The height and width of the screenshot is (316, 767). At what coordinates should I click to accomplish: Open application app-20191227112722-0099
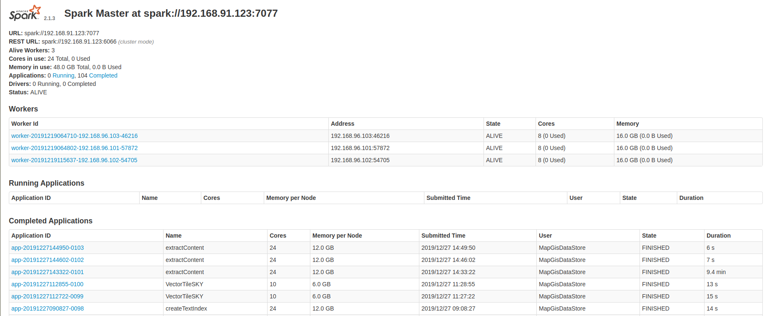click(47, 296)
